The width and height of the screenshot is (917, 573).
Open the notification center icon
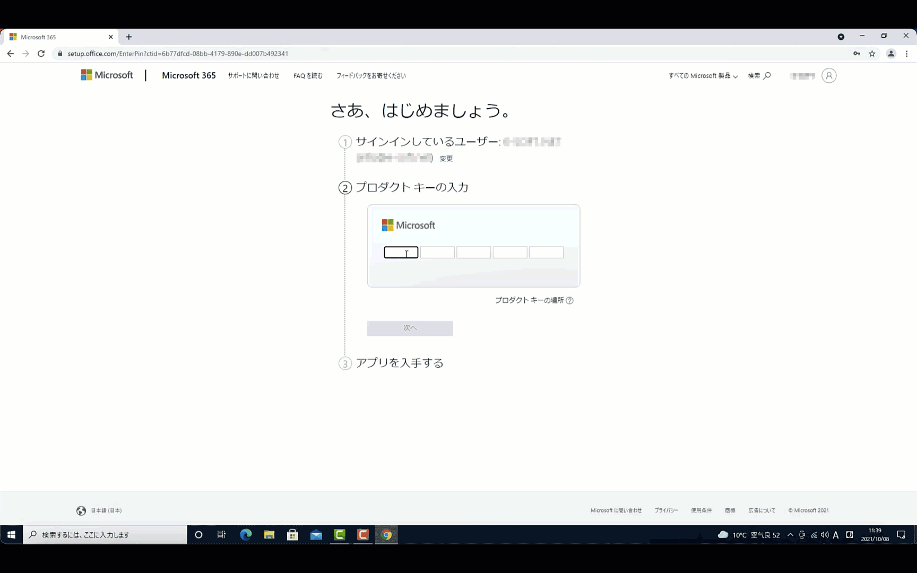click(901, 535)
